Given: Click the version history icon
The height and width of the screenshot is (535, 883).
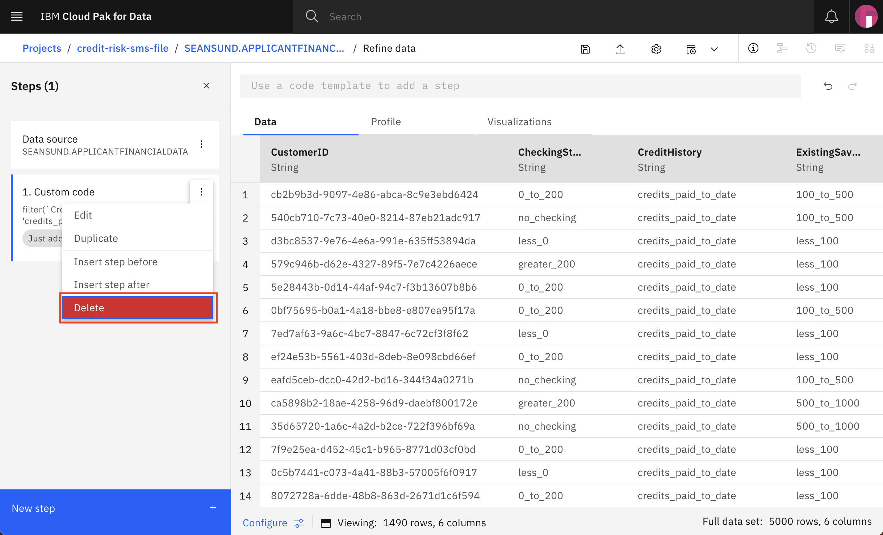Looking at the screenshot, I should (811, 49).
